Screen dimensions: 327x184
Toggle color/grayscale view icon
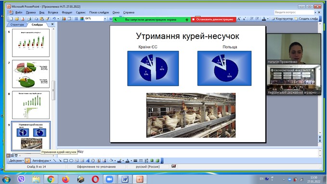pyautogui.click(x=81, y=19)
